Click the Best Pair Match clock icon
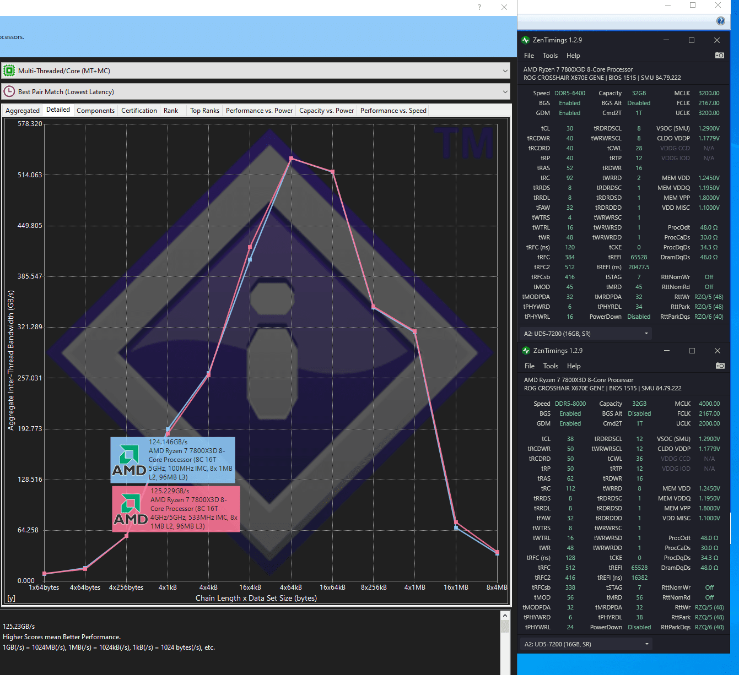This screenshot has width=739, height=675. pyautogui.click(x=9, y=91)
